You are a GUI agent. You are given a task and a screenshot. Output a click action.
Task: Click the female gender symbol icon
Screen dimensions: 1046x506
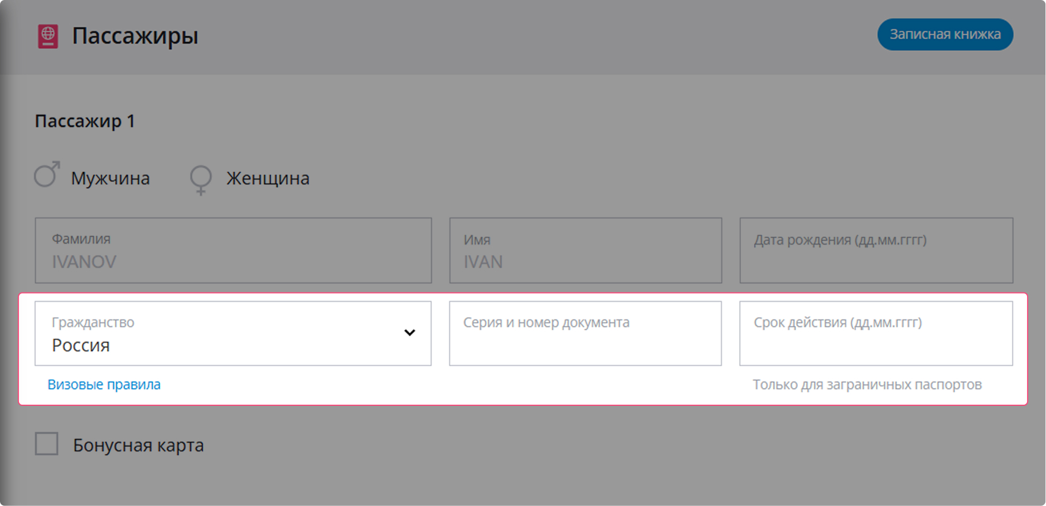tap(201, 180)
